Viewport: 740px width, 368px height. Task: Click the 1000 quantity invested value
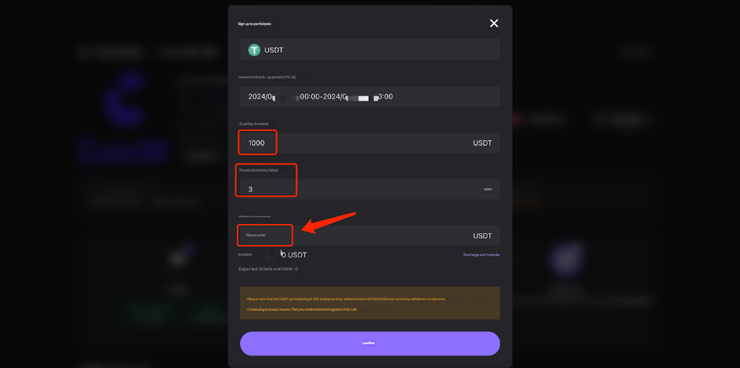257,143
